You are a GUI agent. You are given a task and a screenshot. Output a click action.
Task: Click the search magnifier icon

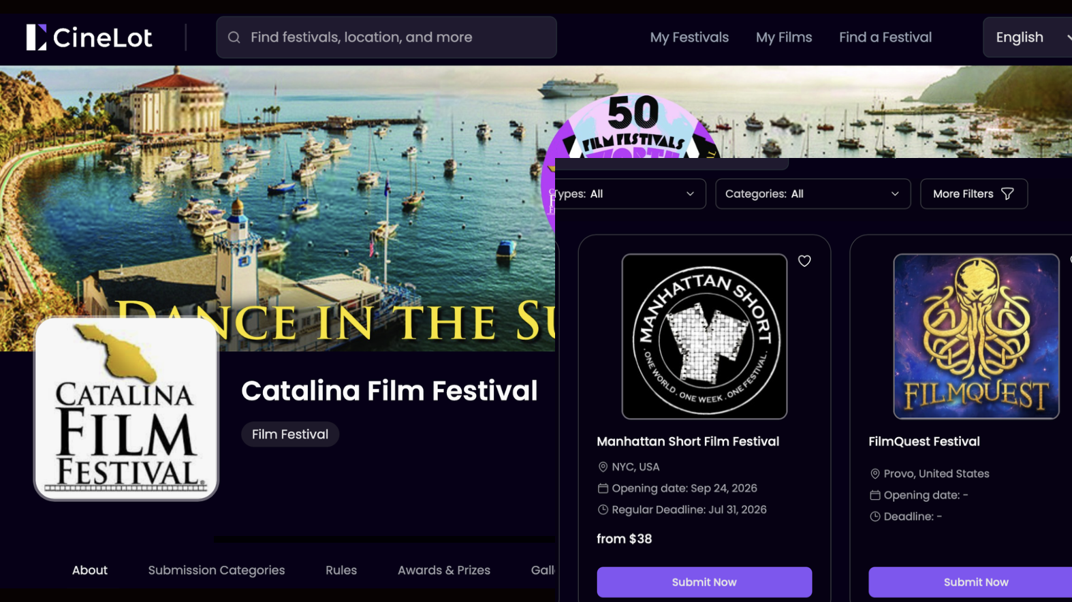[234, 37]
